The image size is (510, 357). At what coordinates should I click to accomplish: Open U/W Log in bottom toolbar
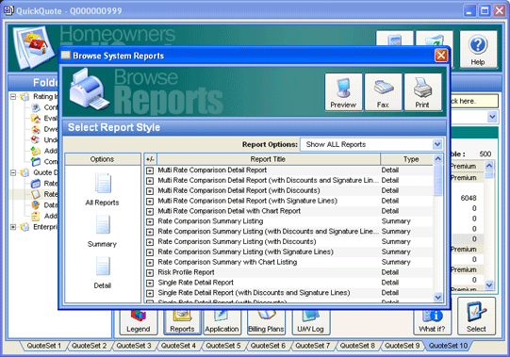coord(310,322)
